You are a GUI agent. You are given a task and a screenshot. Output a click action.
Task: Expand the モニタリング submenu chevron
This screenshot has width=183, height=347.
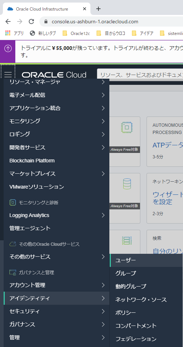[103, 121]
